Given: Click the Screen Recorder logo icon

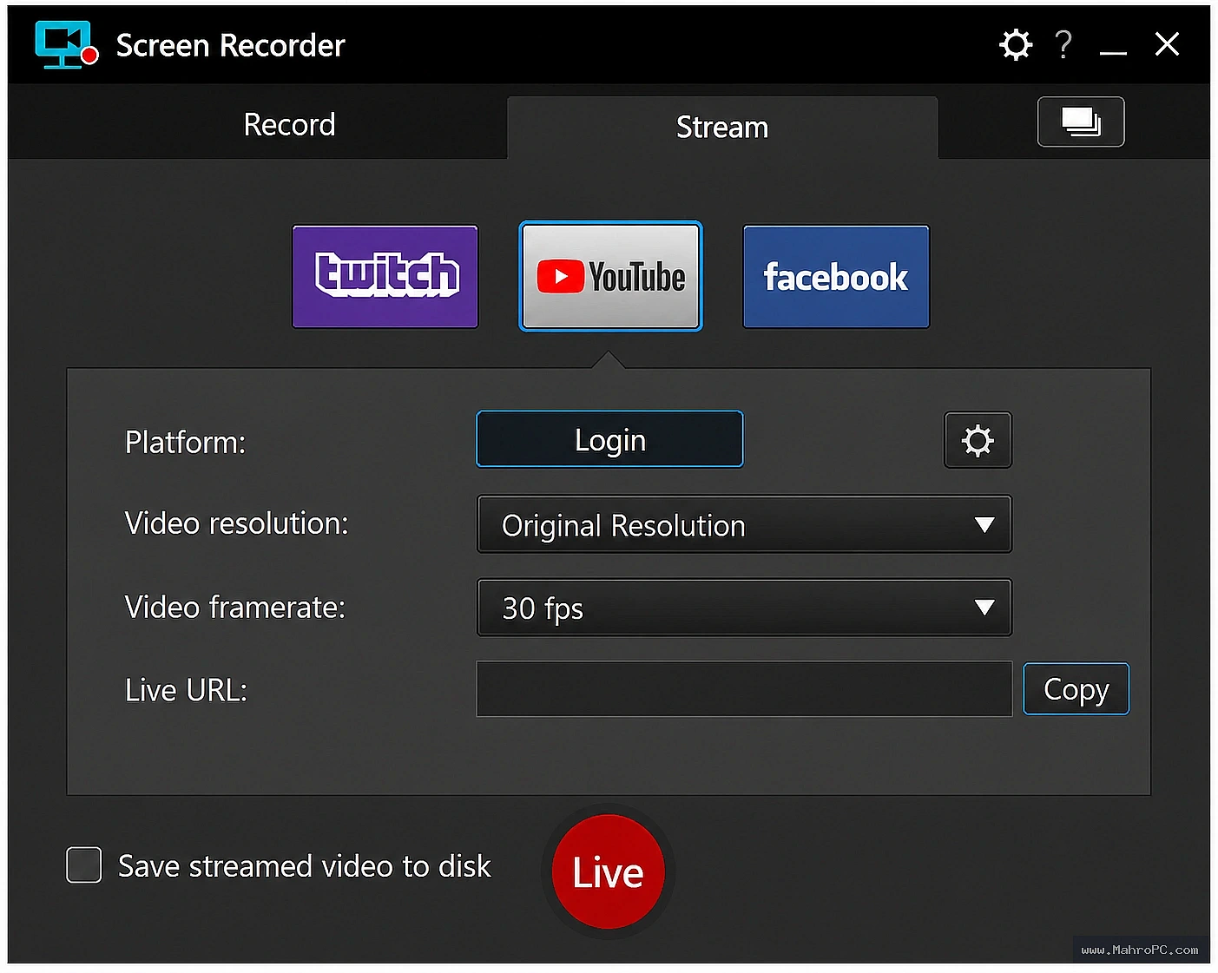Looking at the screenshot, I should pos(66,44).
